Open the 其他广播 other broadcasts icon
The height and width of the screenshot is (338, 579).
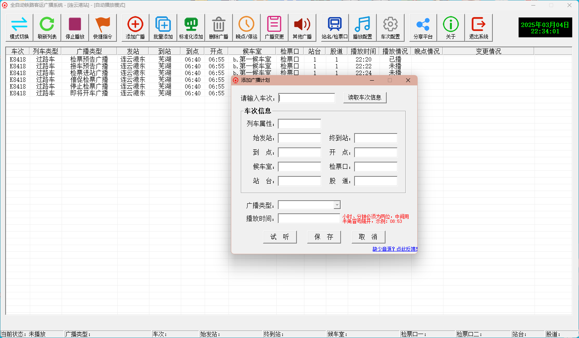[302, 27]
